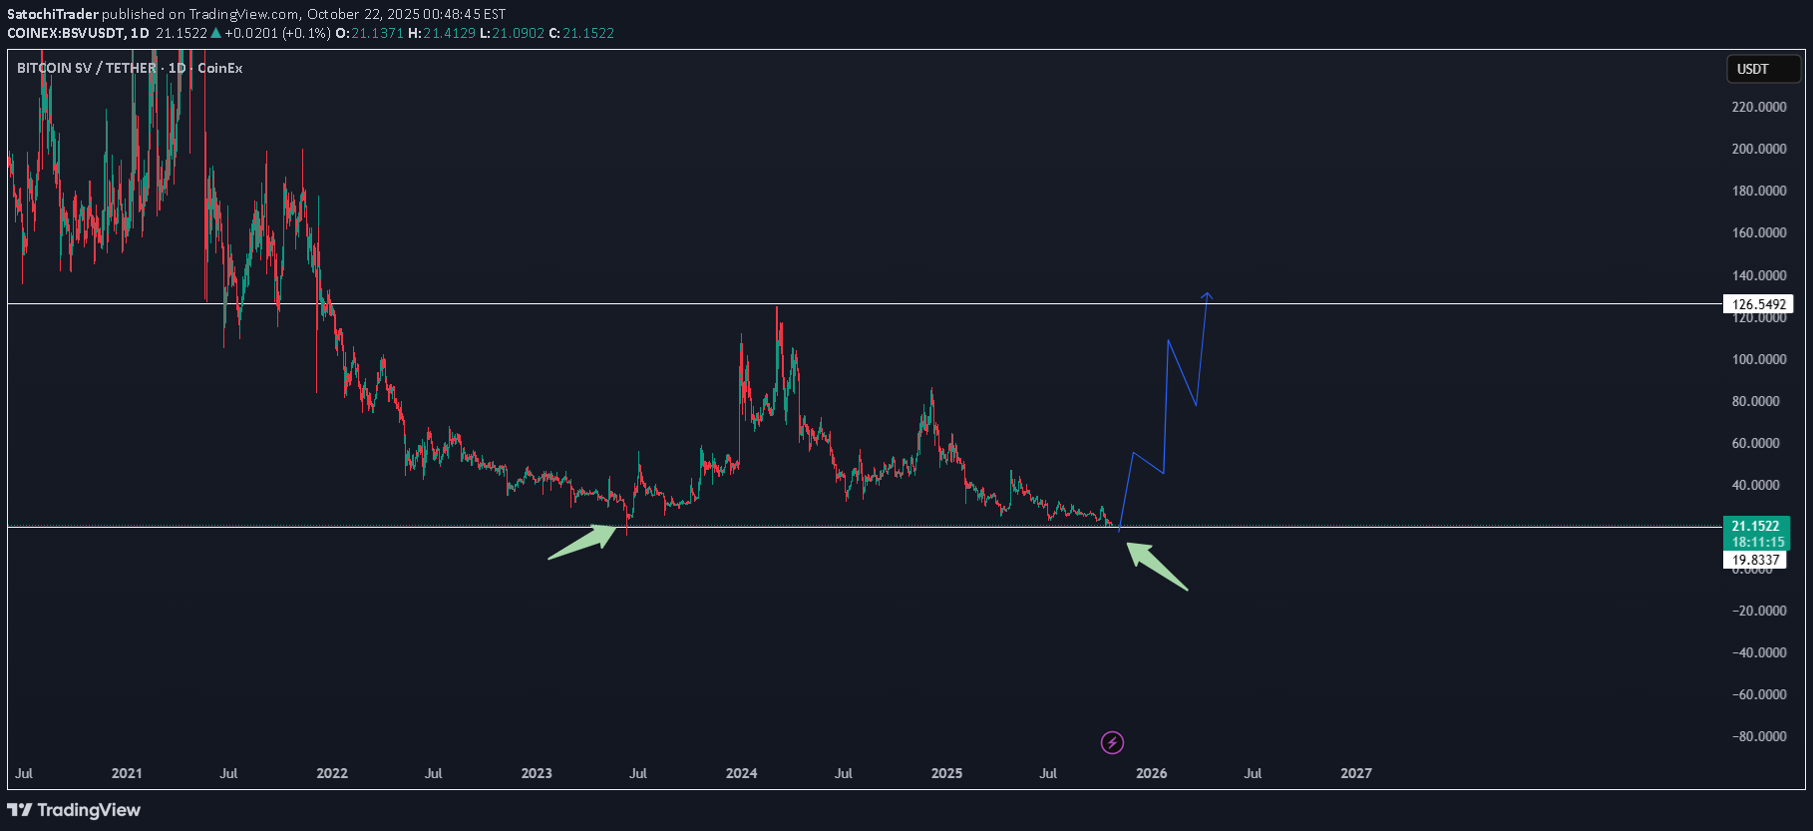Click the TradingView logo at bottom left

pos(74,810)
